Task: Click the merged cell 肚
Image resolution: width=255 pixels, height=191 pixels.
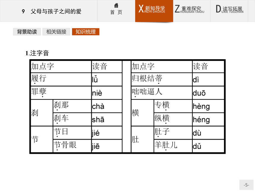Action: coord(142,139)
